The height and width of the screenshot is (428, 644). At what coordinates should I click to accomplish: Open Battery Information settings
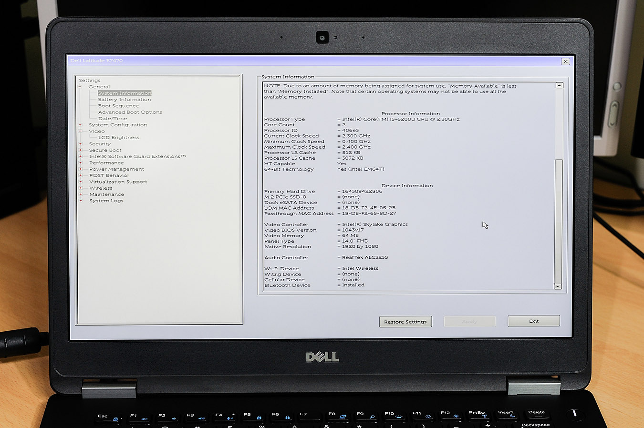(x=125, y=100)
